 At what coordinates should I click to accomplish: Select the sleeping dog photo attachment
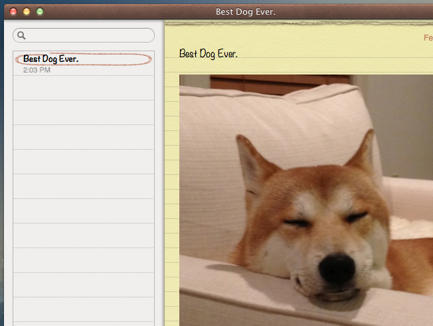pyautogui.click(x=305, y=200)
